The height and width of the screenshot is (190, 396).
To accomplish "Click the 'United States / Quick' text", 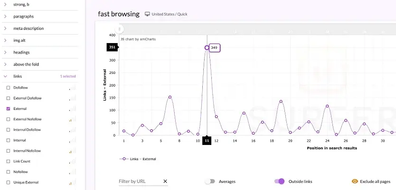I will 170,14.
